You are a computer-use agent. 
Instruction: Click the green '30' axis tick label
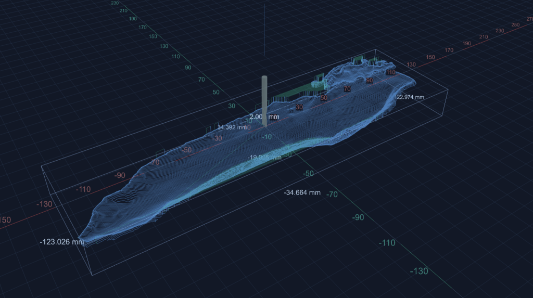click(232, 106)
